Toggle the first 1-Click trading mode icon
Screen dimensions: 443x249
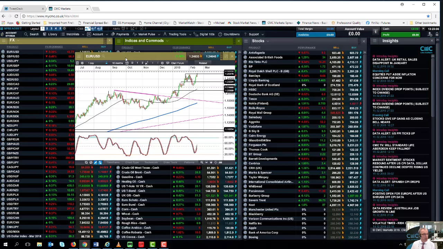88,28
